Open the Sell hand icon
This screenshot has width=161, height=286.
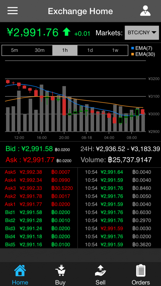(x=100, y=271)
